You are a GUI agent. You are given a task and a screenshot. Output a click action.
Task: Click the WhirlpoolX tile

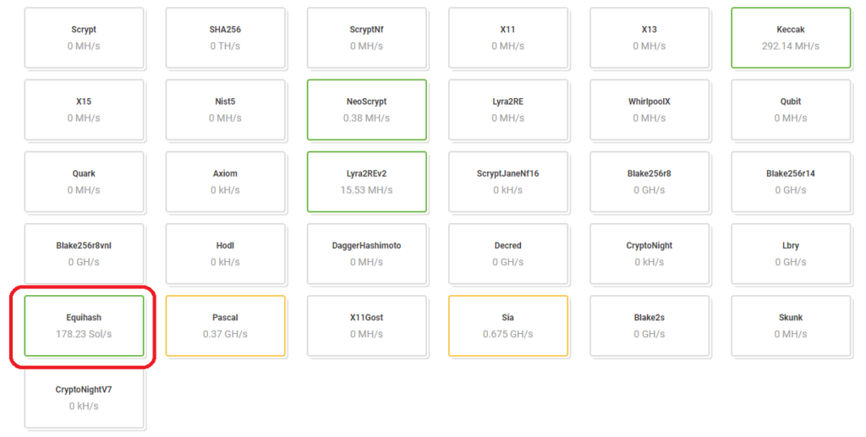(x=649, y=109)
